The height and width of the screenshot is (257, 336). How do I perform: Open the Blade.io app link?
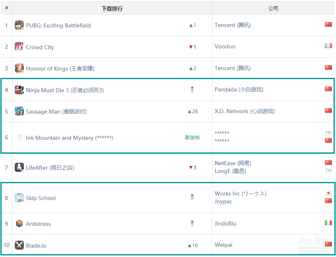36,246
